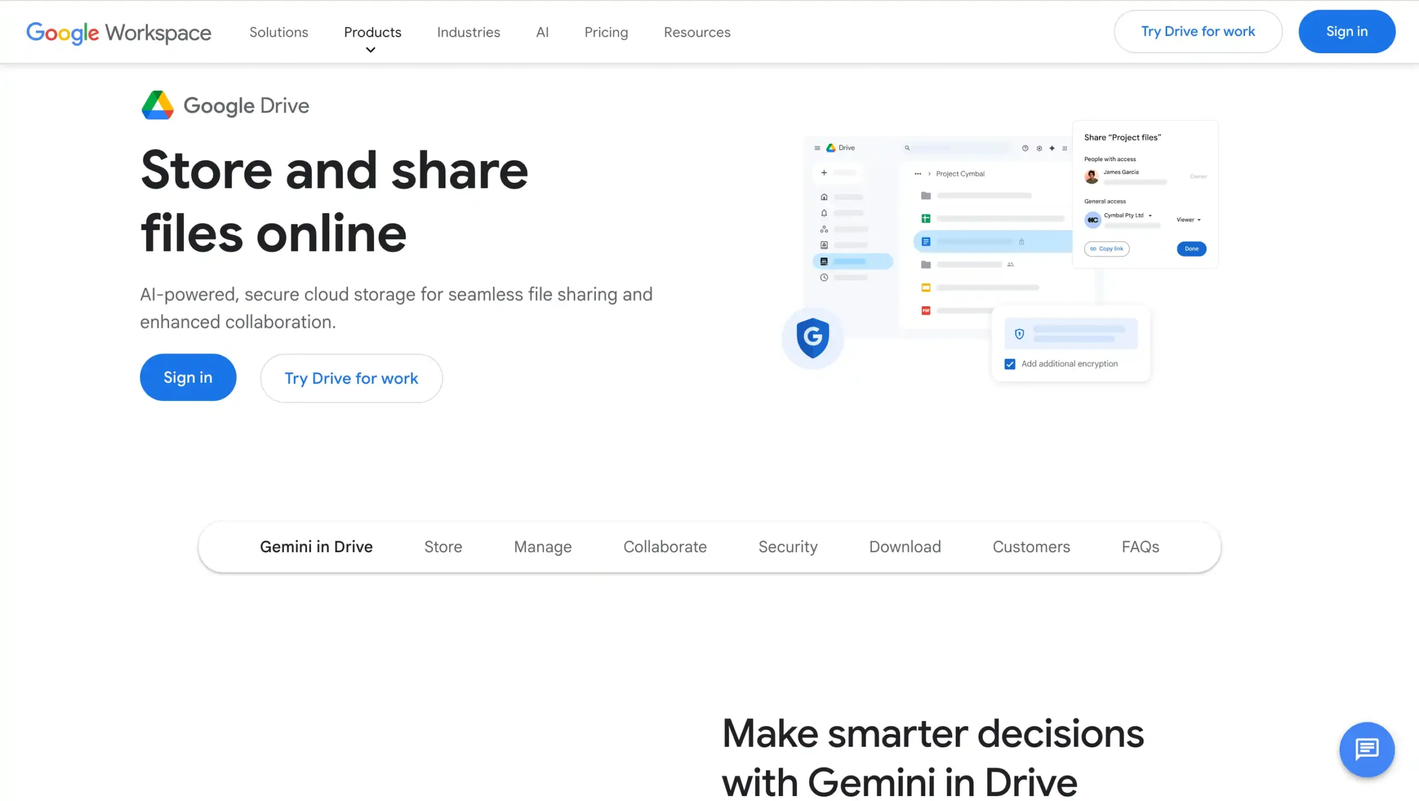The image size is (1419, 801).
Task: Switch to the Security section tab
Action: click(x=788, y=547)
